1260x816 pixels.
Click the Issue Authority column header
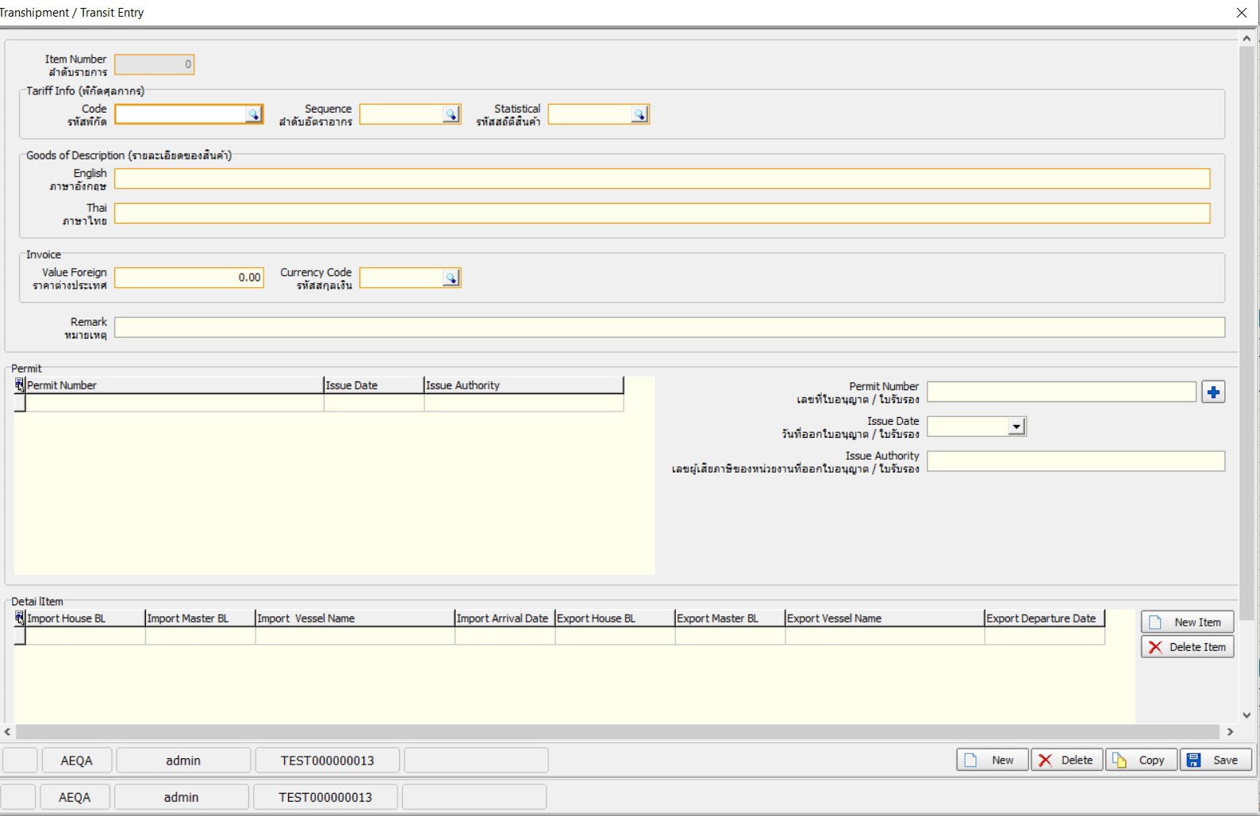(524, 385)
